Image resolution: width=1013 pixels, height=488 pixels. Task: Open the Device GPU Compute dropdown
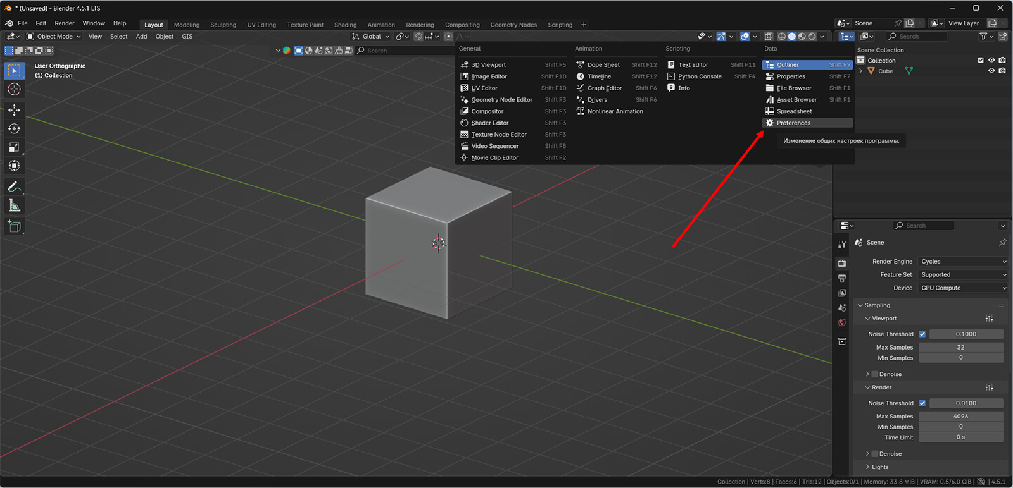coord(962,288)
